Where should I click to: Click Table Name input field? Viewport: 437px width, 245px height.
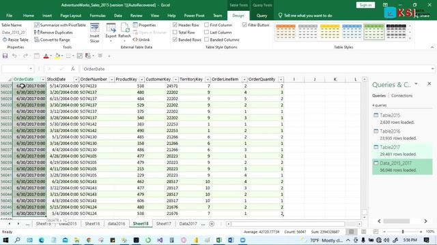tap(14, 32)
